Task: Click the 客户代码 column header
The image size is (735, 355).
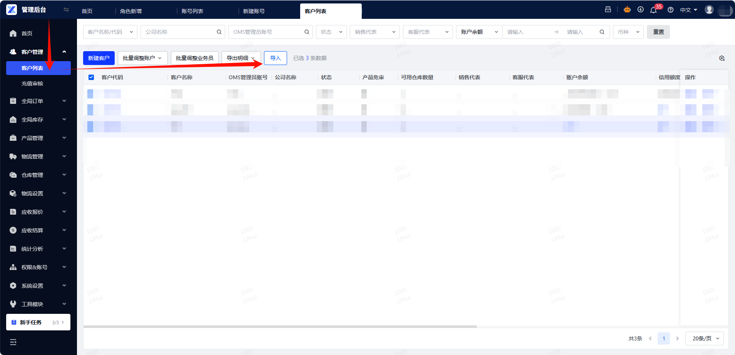Action: point(112,77)
